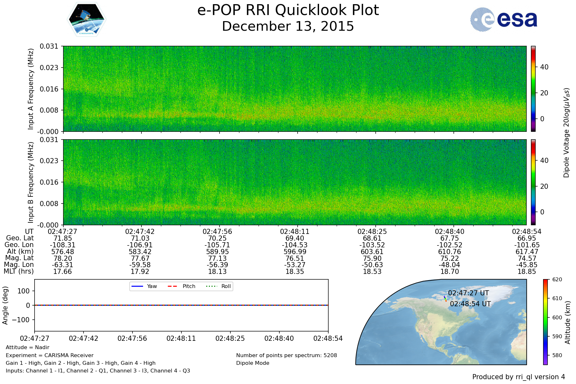Image resolution: width=576 pixels, height=384 pixels.
Task: Click the ESA logo
Action: click(x=504, y=20)
